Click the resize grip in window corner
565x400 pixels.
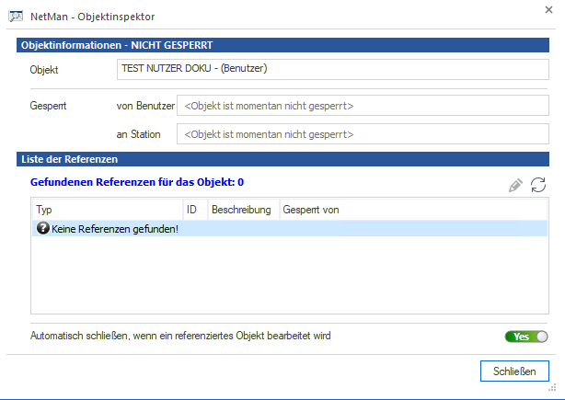(x=552, y=387)
